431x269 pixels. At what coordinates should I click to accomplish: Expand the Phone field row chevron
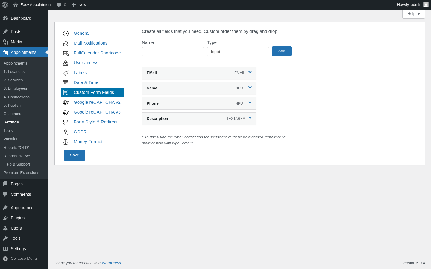pyautogui.click(x=250, y=103)
